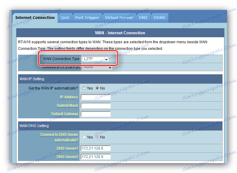
Task: Click the DNS Server2 label link
Action: (x=67, y=157)
